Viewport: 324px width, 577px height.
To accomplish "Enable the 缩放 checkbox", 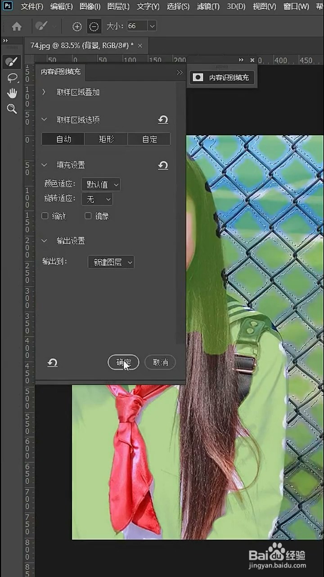I will [x=45, y=216].
